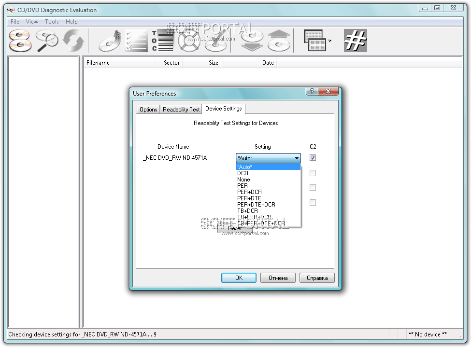Click the Filename column header
471x348 pixels.
pos(98,63)
